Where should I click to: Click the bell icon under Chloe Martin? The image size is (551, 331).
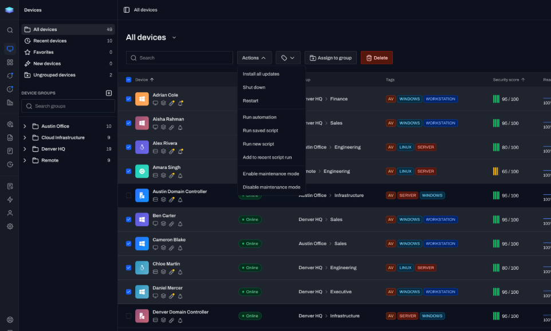[180, 272]
